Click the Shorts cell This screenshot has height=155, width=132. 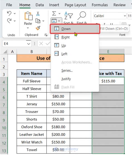(x=31, y=119)
